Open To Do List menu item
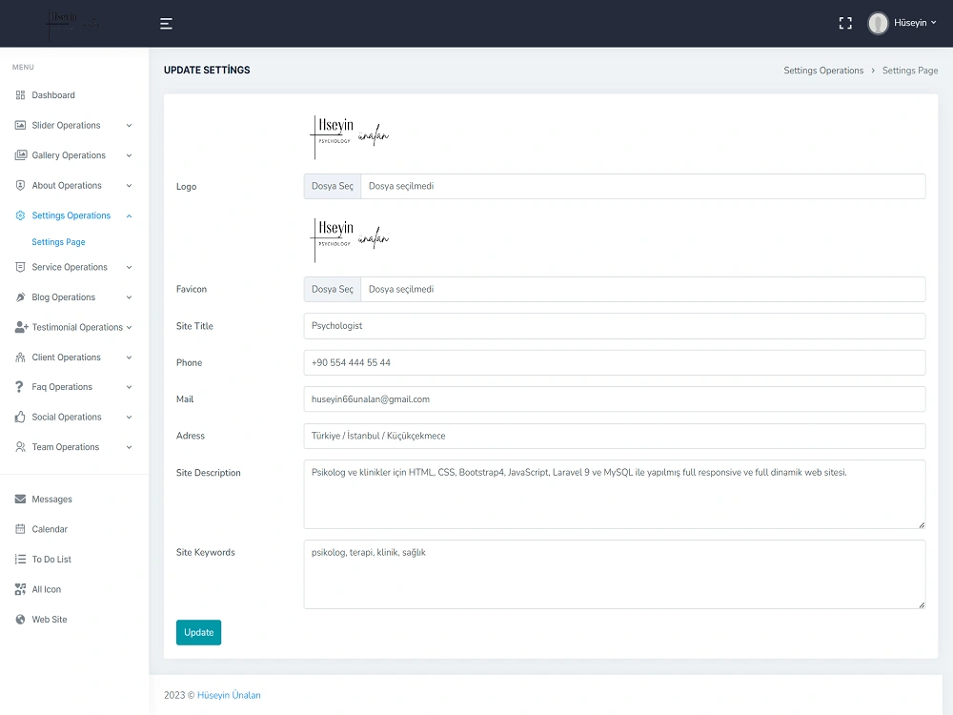The height and width of the screenshot is (715, 953). (51, 560)
